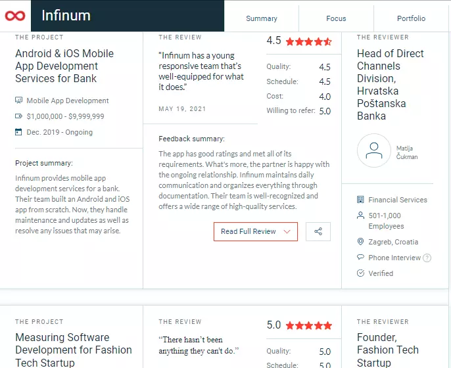The width and height of the screenshot is (451, 368).
Task: Click the 'Zagreb, Croatia' location text
Action: (393, 242)
